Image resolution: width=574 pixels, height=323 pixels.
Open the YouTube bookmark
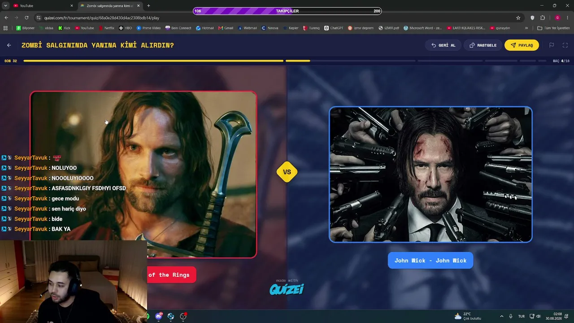pyautogui.click(x=84, y=28)
